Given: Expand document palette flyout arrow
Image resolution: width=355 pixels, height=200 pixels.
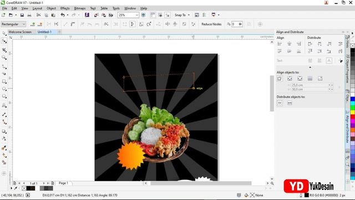Looking at the screenshot, I should click(x=11, y=188).
